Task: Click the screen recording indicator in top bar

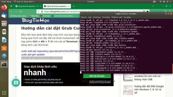Action: [154, 2]
